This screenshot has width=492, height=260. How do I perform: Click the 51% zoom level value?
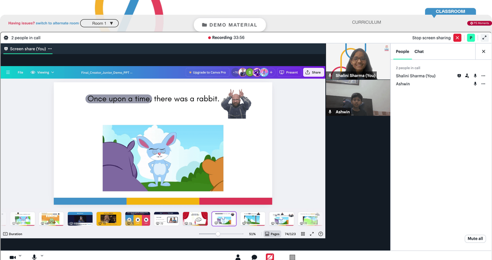click(x=252, y=234)
